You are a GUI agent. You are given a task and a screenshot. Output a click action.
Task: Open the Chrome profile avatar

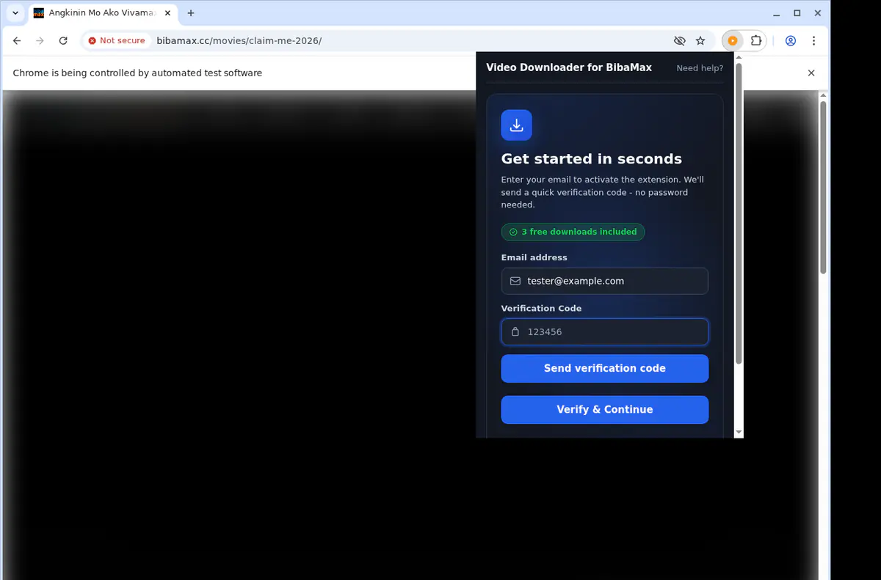pos(791,41)
